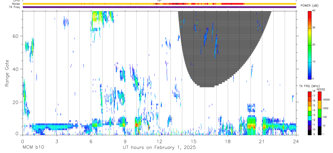This screenshot has height=153, width=333.
Task: Click the orange Noise strip above the plot
Action: (159, 4)
